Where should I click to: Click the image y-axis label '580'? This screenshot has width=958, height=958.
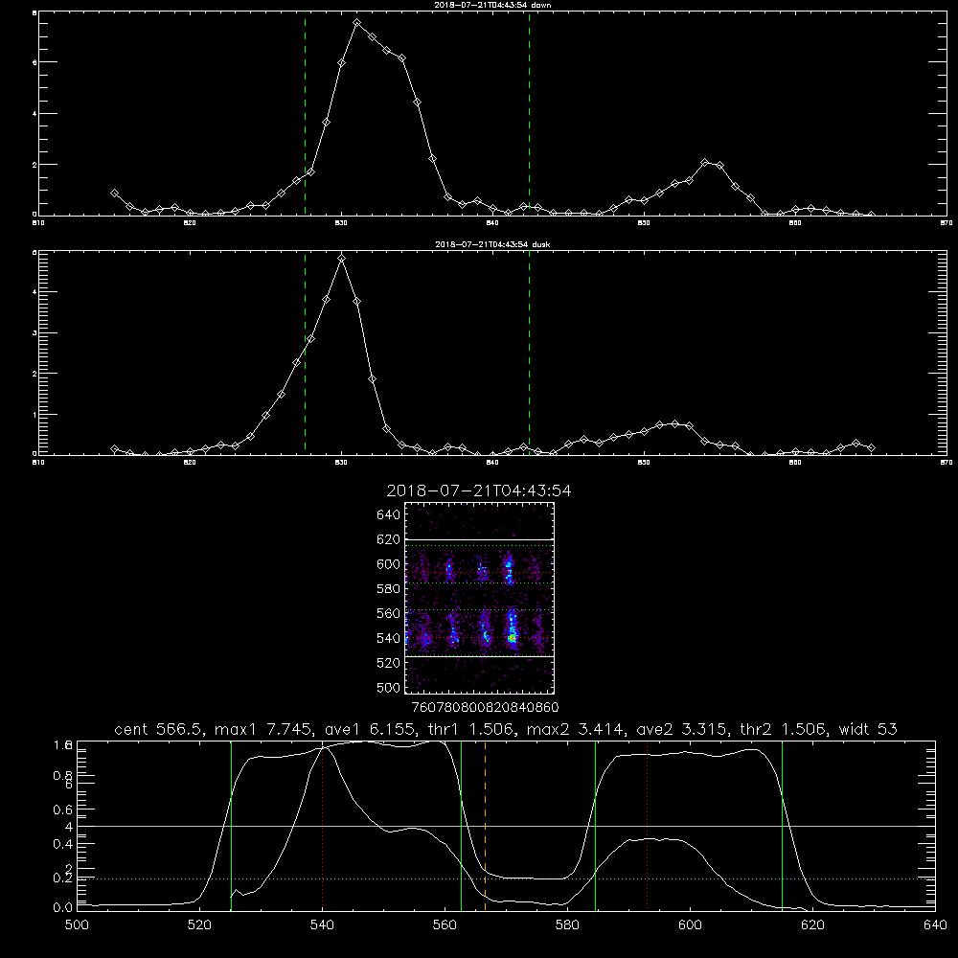388,589
